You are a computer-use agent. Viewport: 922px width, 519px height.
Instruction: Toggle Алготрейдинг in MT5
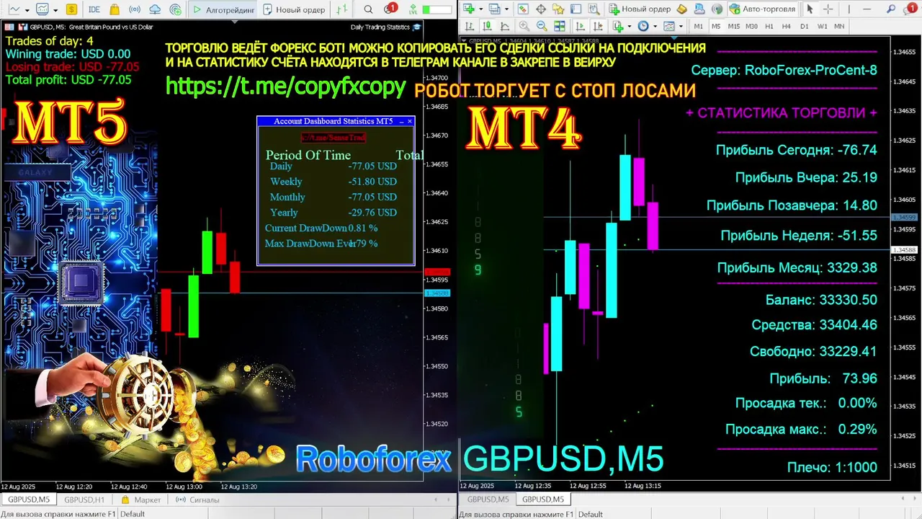tap(223, 9)
